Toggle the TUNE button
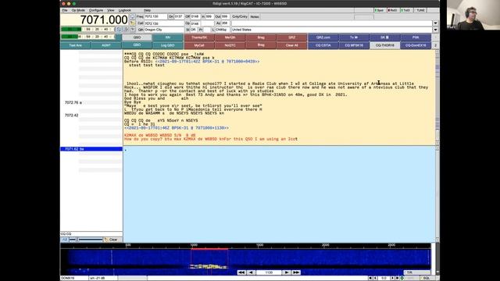Viewport: 500px width, 281px height. (420, 10)
